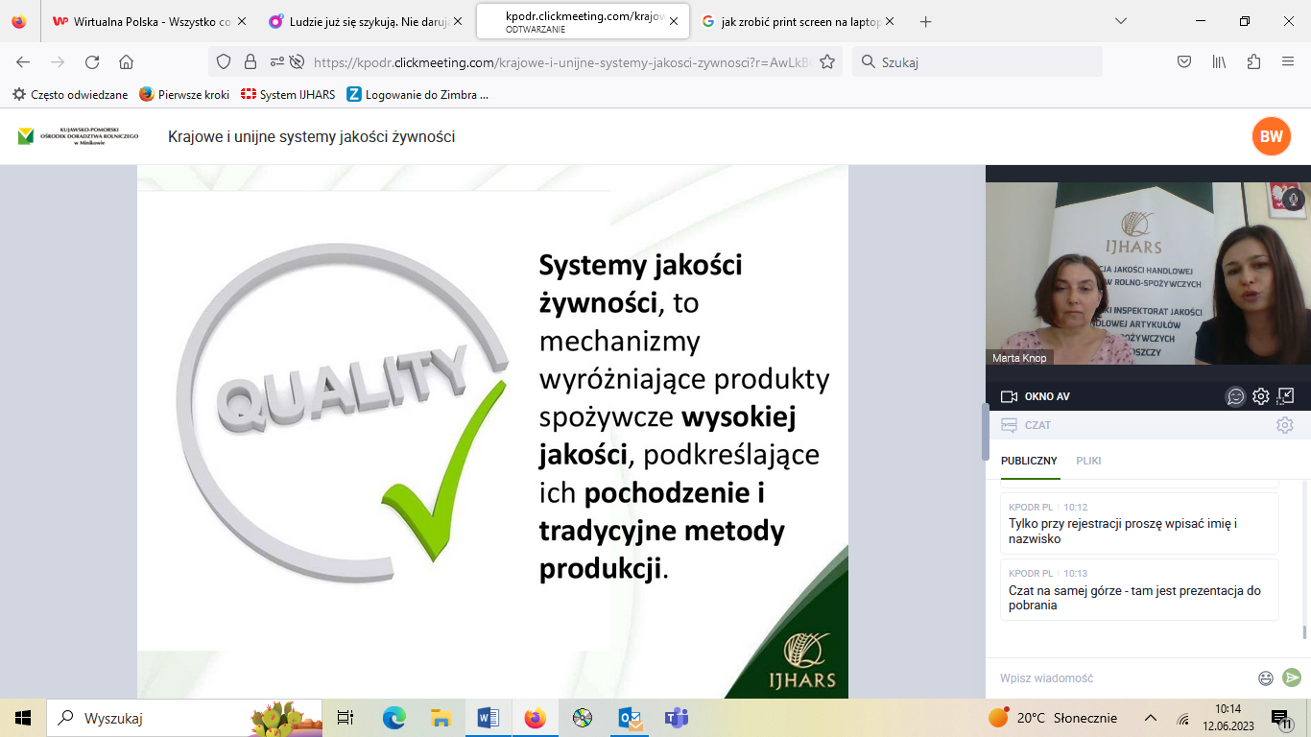Image resolution: width=1311 pixels, height=737 pixels.
Task: Click the emoji picker in message box
Action: click(x=1266, y=678)
